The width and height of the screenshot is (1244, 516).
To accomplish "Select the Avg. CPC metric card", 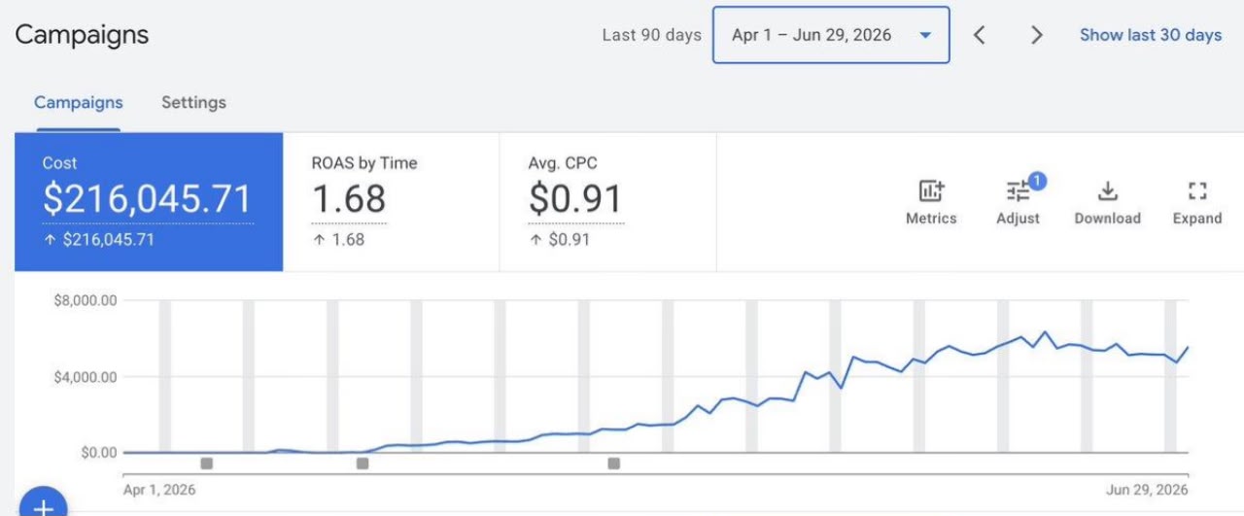I will click(607, 202).
